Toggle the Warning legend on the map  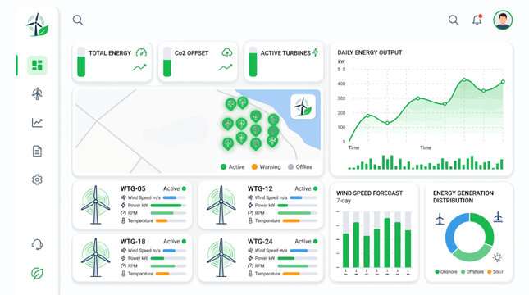click(x=267, y=167)
